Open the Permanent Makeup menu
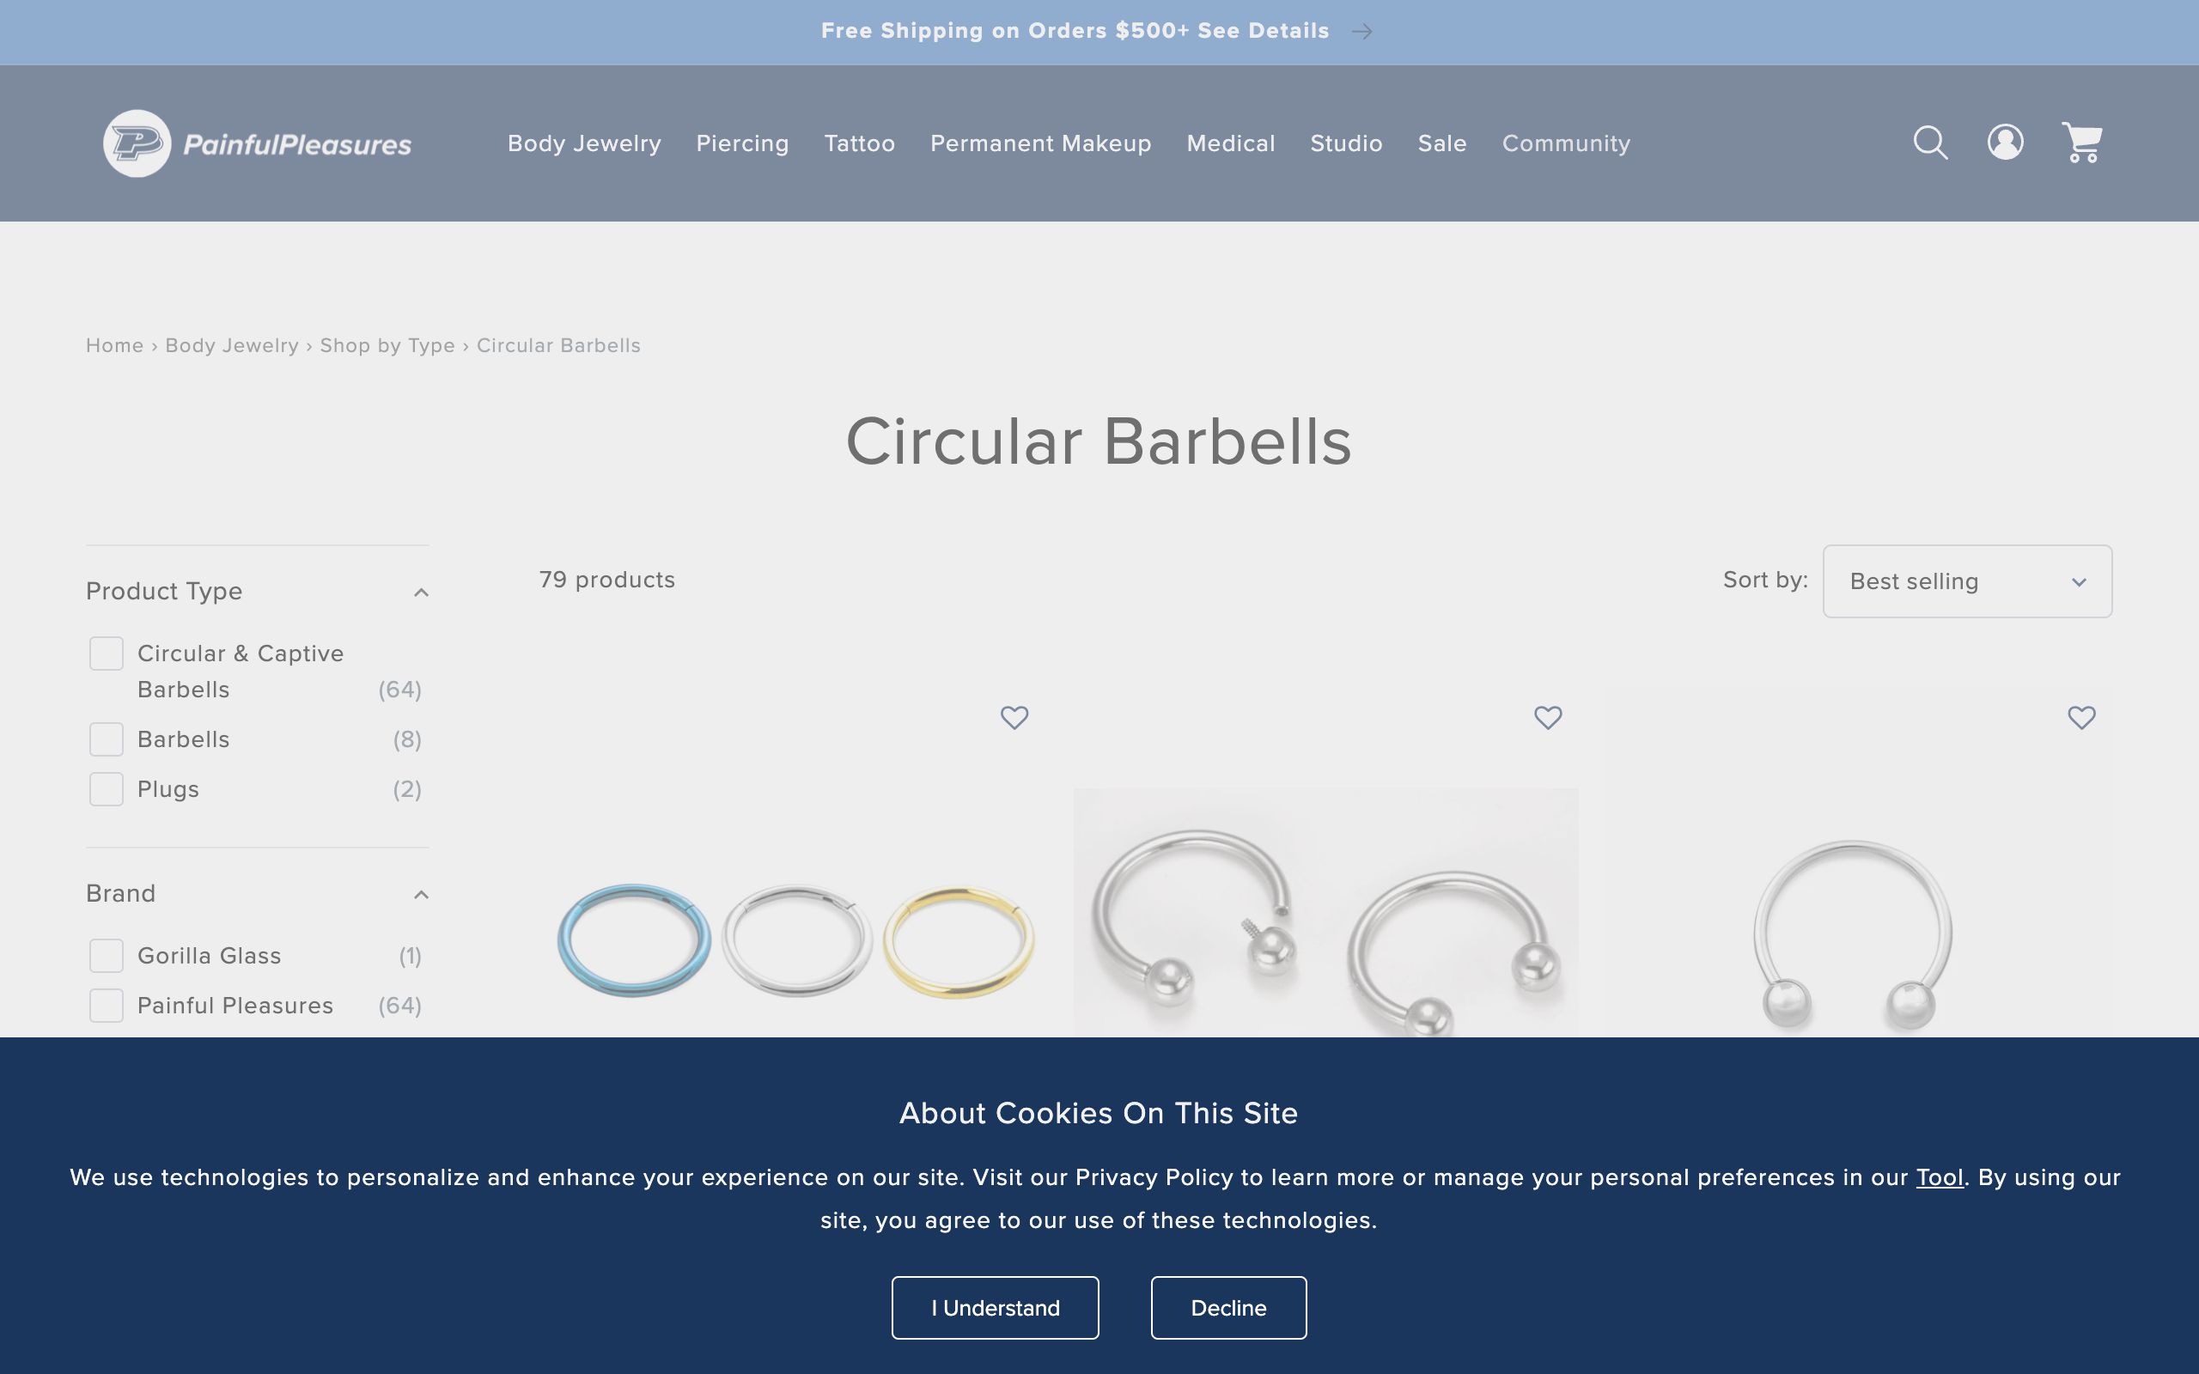This screenshot has height=1374, width=2199. click(x=1039, y=143)
